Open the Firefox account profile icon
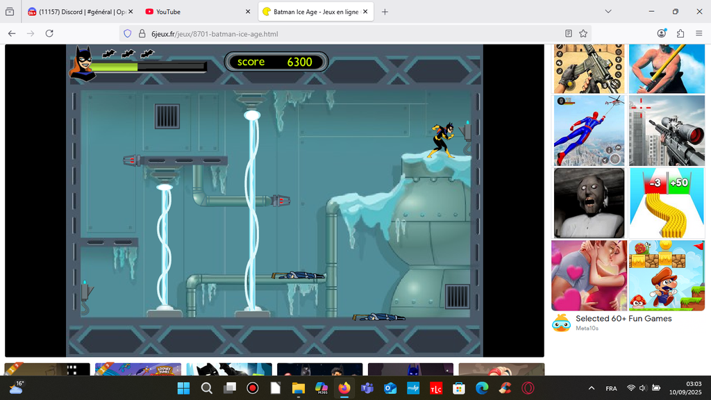711x400 pixels. coord(662,33)
